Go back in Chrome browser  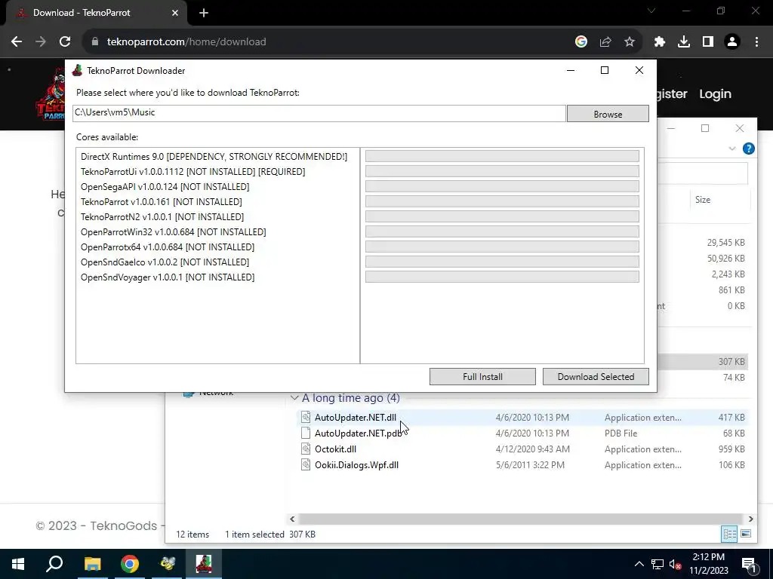17,42
